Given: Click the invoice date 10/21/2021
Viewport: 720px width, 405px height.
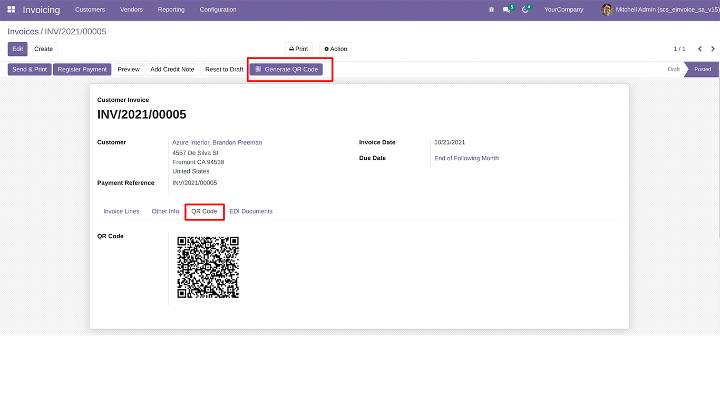Looking at the screenshot, I should coord(450,142).
